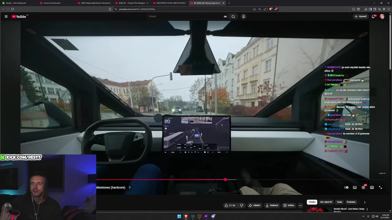Enter fullscreen mode in the player
Viewport: 392px width, 220px height.
click(380, 187)
